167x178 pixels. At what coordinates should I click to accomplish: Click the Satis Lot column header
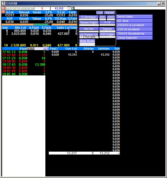[63, 28]
